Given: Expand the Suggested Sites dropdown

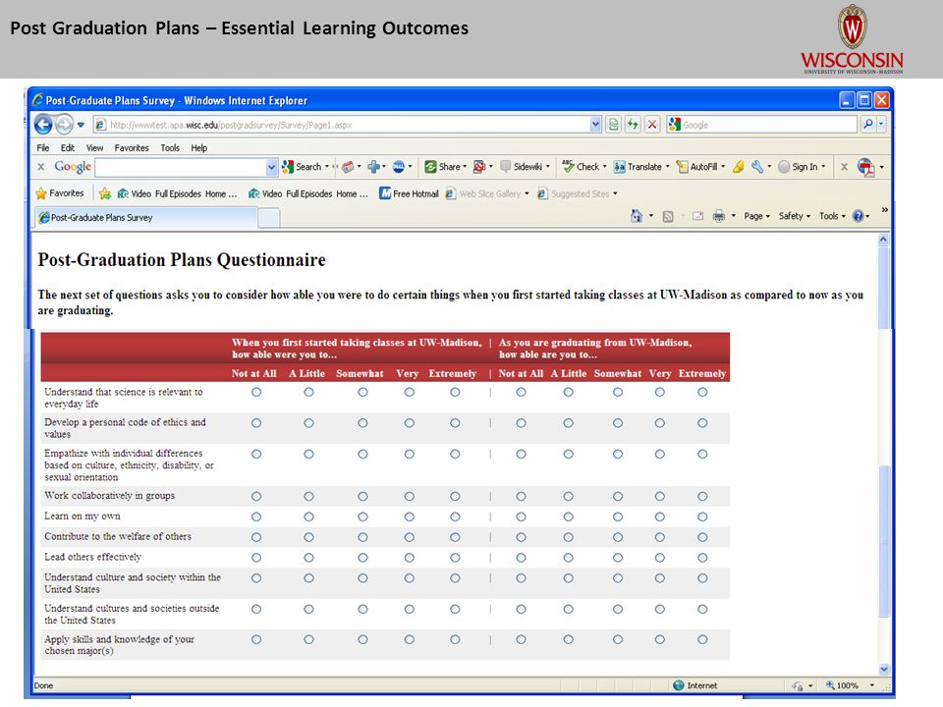Looking at the screenshot, I should point(615,193).
